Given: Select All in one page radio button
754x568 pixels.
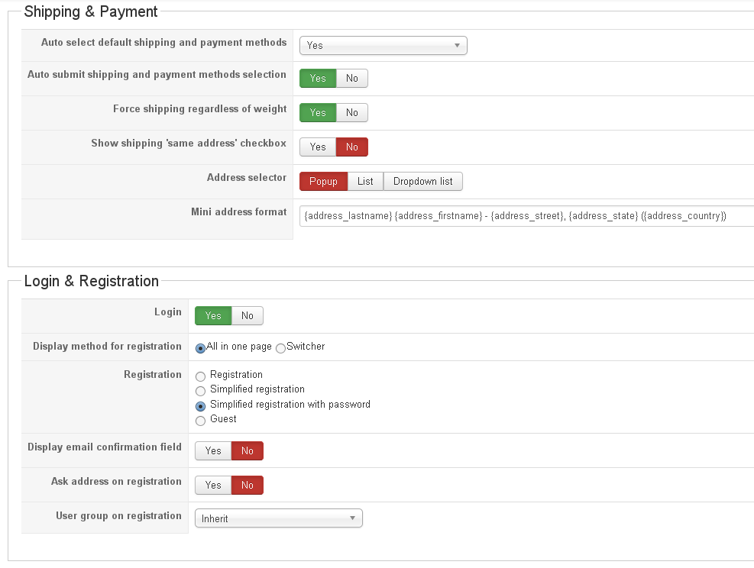Looking at the screenshot, I should (201, 348).
